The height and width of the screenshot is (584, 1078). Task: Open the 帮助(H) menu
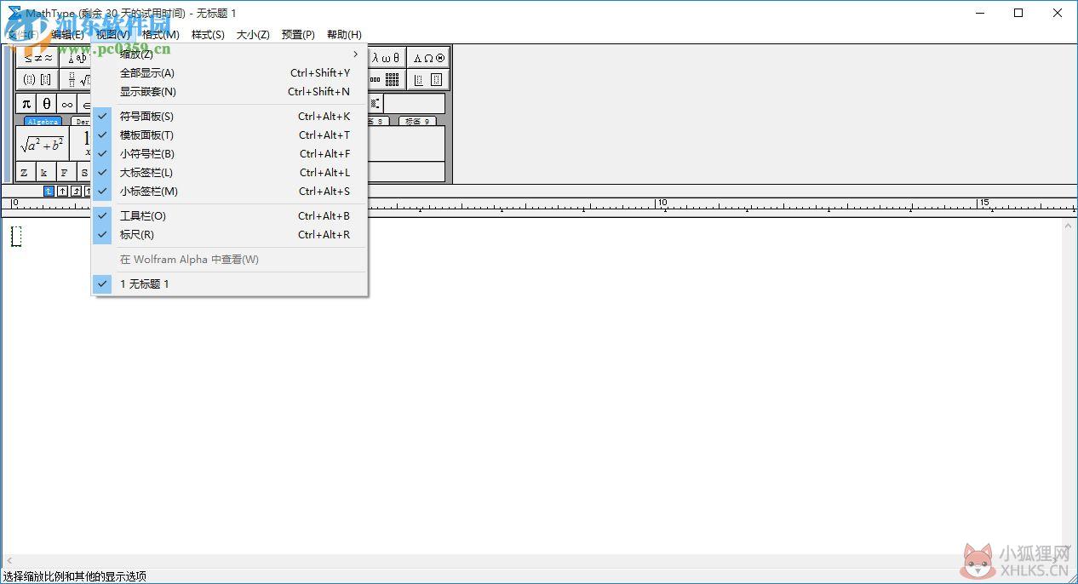344,35
